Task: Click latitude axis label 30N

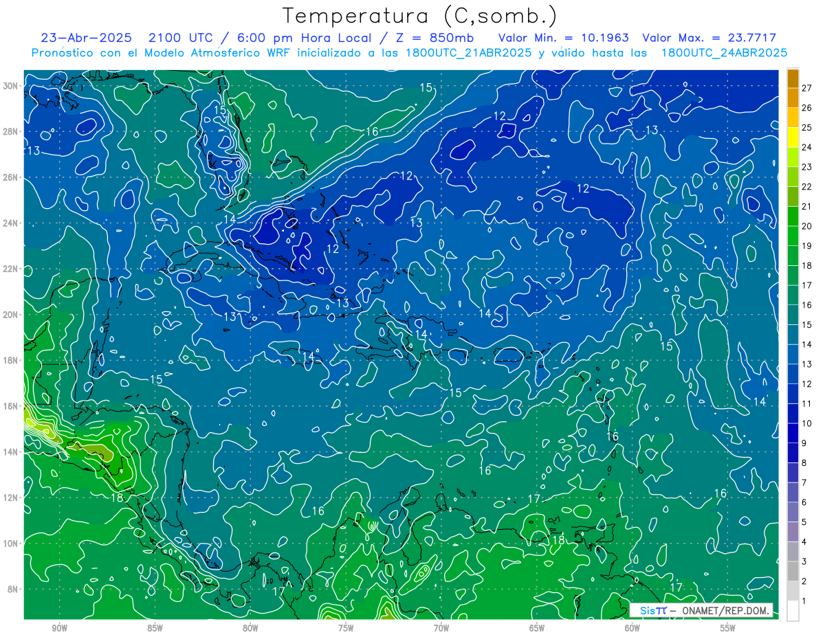Action: tap(12, 85)
